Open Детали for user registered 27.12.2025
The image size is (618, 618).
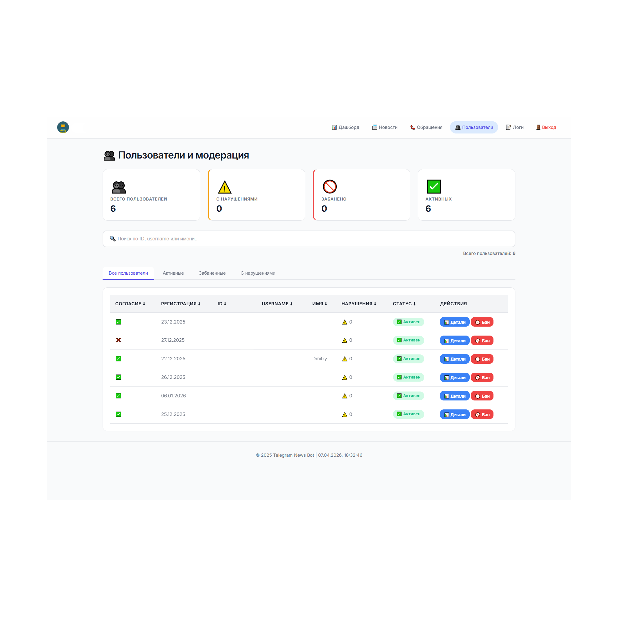[x=455, y=341]
